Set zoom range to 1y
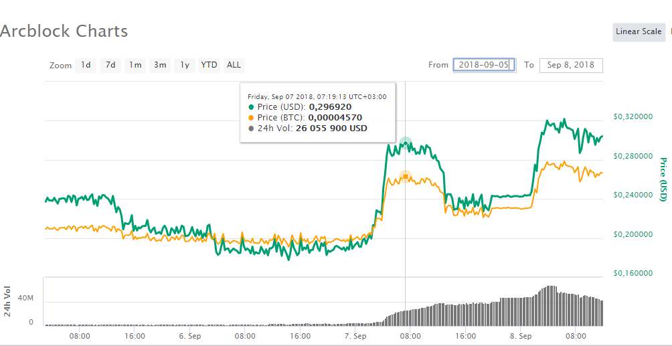The width and height of the screenshot is (672, 346). pos(185,65)
